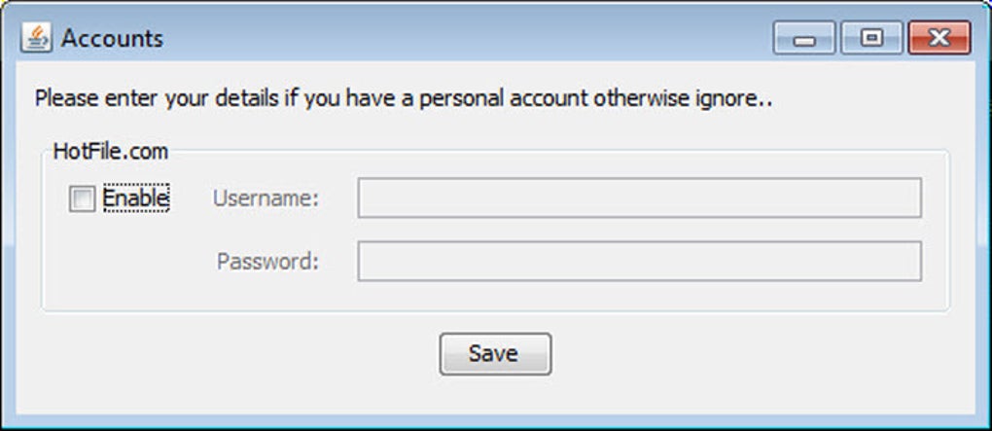Click the Password: label

(267, 262)
